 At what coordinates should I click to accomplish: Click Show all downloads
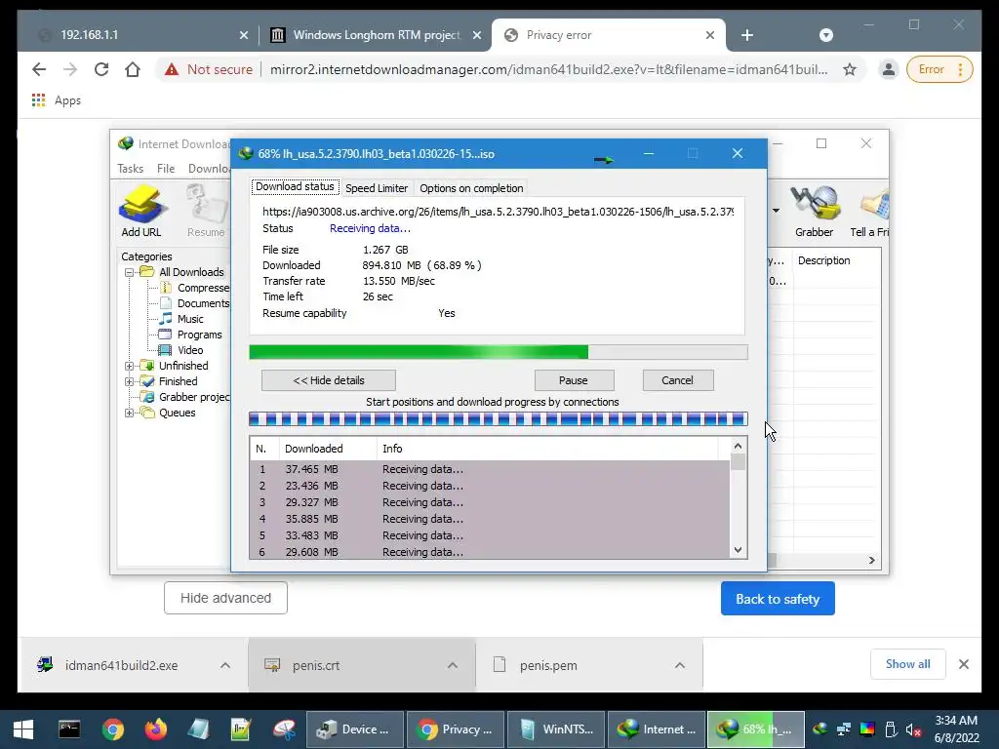pos(908,664)
